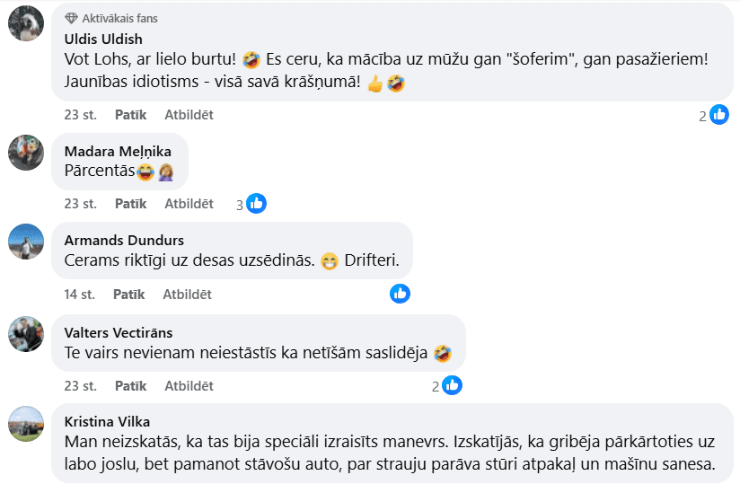Screen dimensions: 740x484
Task: Click like reaction icon on Armands Dundurs comment
Action: 400,294
